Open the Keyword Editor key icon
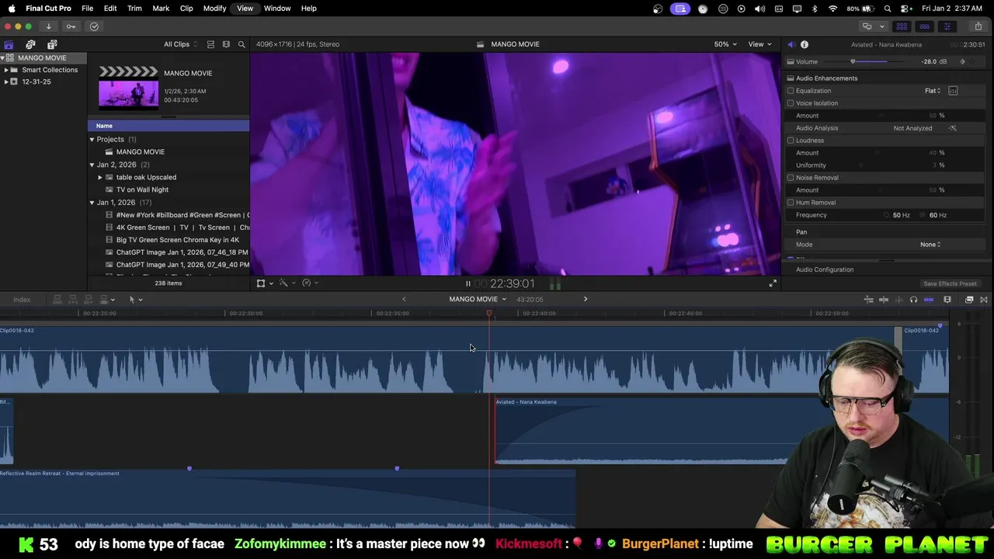 (71, 26)
